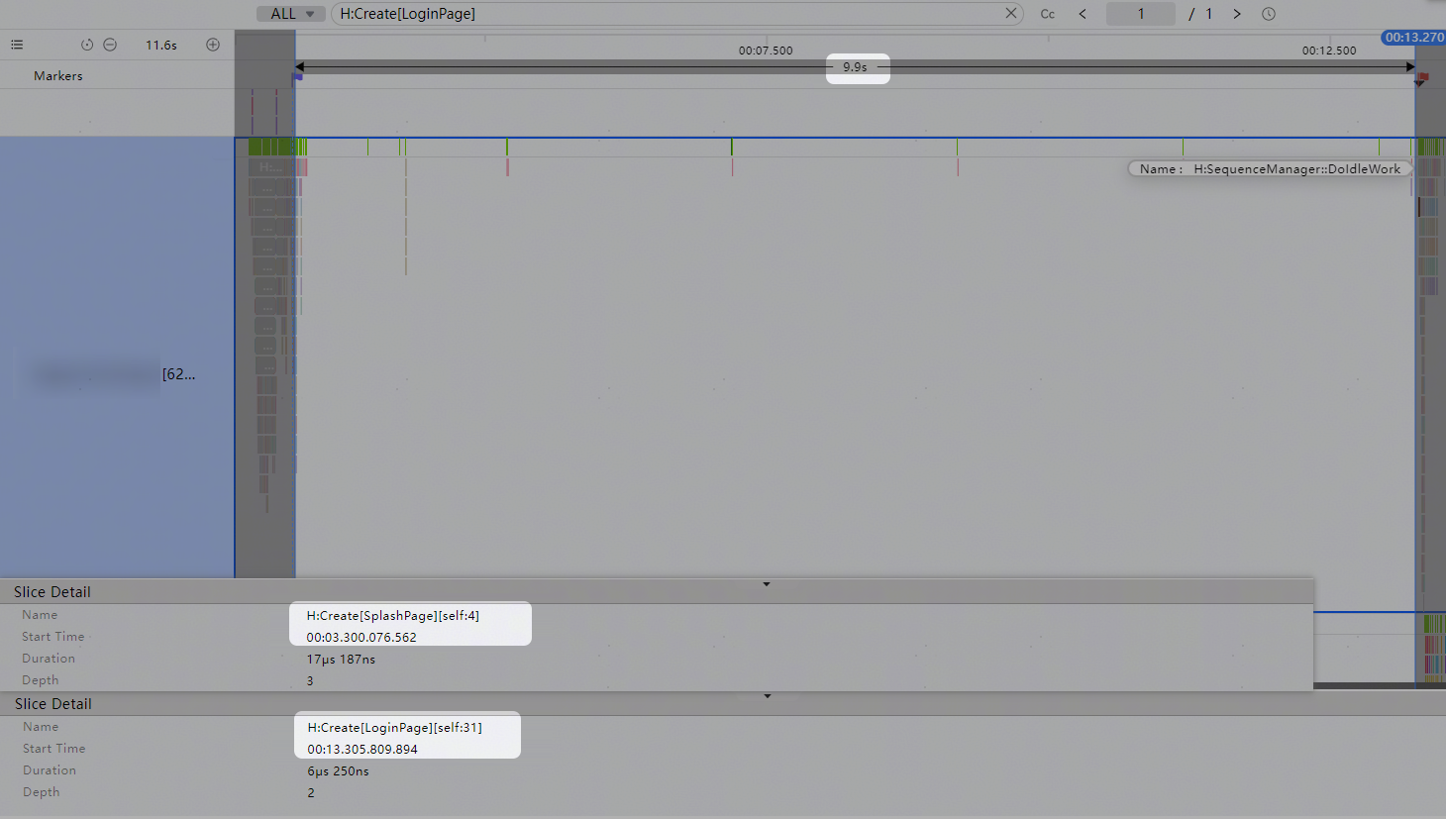Click the 9.9s range duration label
1446x819 pixels.
coord(856,67)
